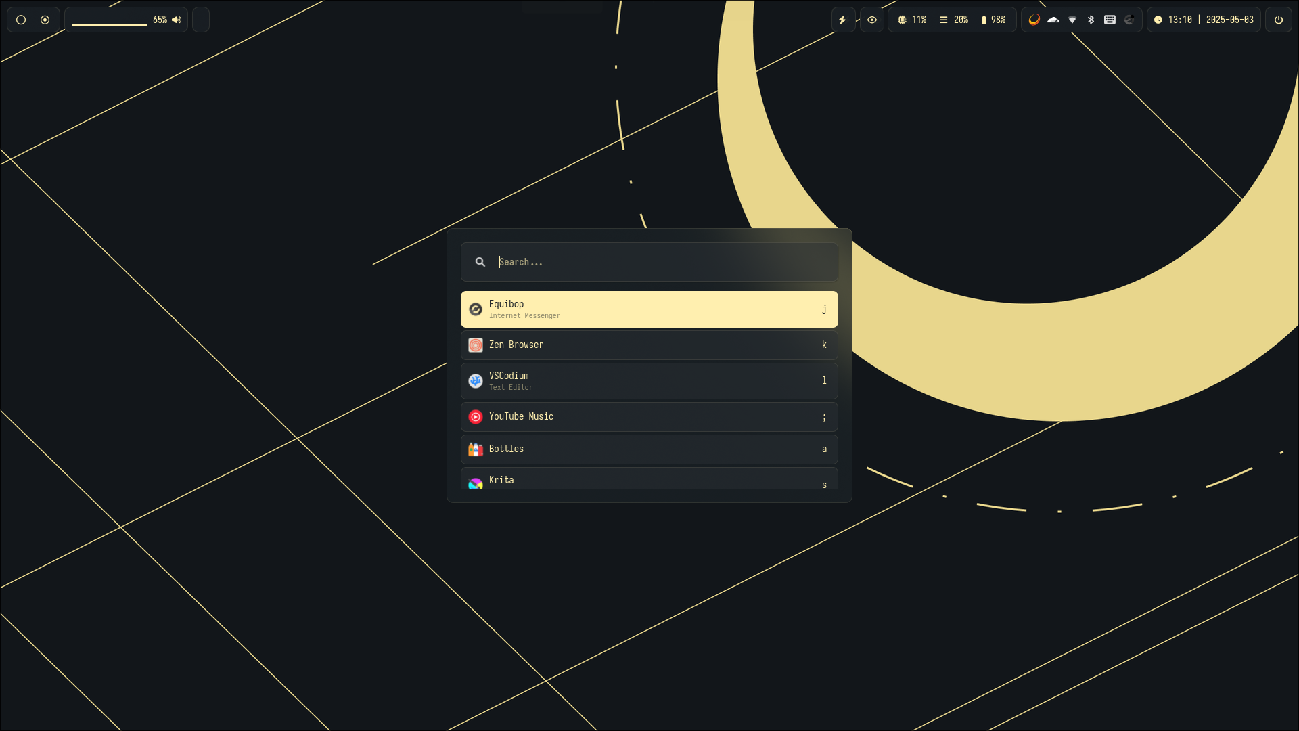
Task: Open the power menu button
Action: pyautogui.click(x=1279, y=20)
